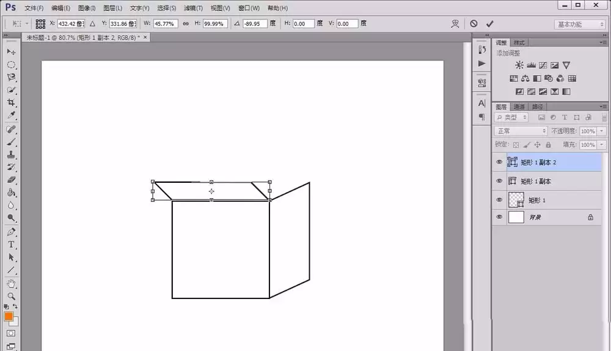The height and width of the screenshot is (351, 611).
Task: Select the Move tool
Action: [11, 52]
